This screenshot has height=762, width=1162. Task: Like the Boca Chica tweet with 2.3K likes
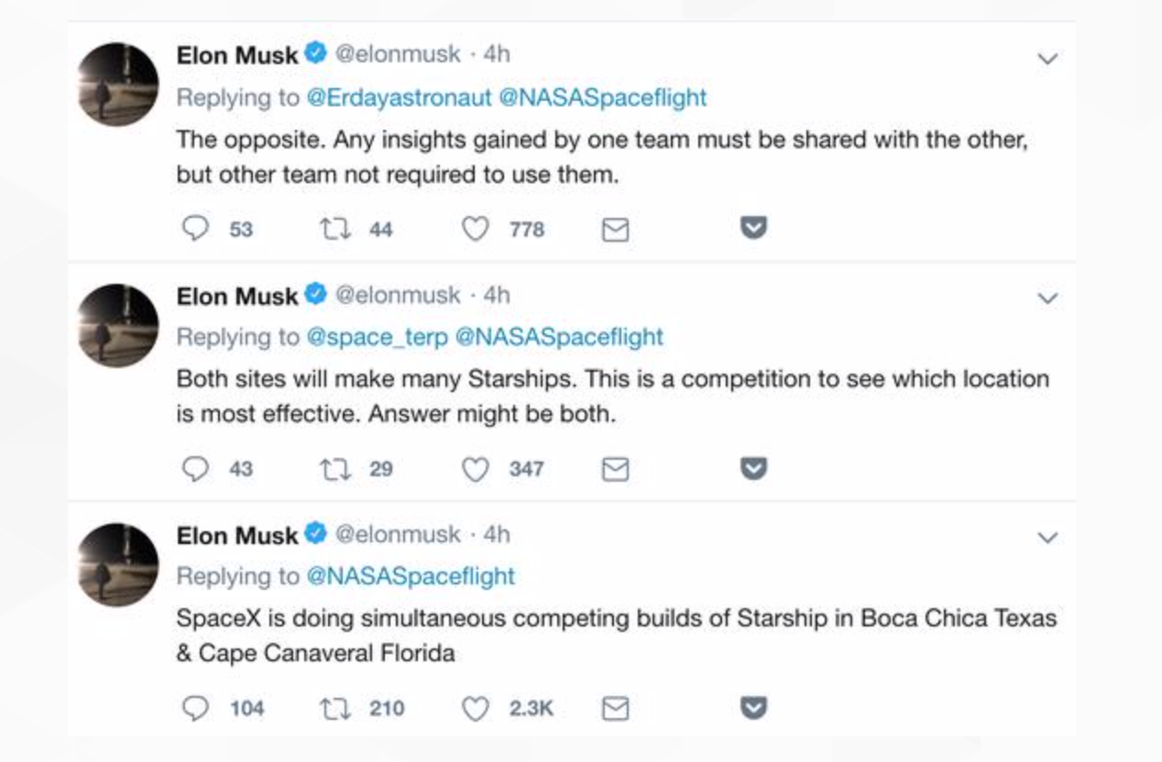[475, 708]
